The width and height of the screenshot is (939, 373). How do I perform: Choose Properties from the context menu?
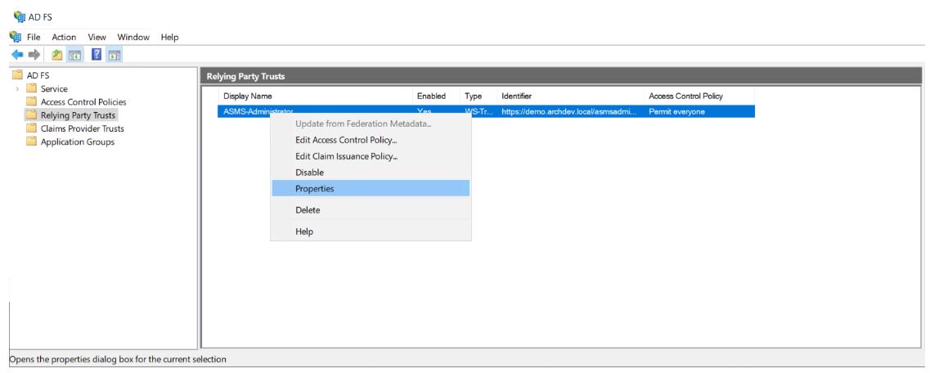pyautogui.click(x=314, y=189)
